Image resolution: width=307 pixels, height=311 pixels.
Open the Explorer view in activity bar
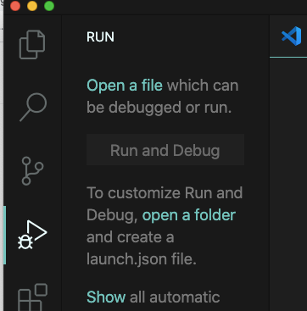pyautogui.click(x=32, y=45)
